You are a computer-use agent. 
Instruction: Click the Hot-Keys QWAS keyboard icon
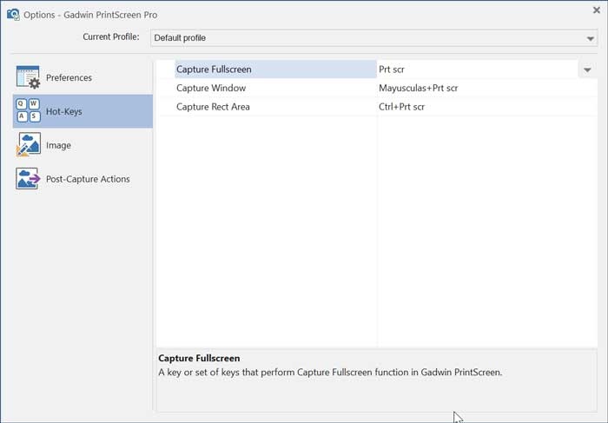28,111
